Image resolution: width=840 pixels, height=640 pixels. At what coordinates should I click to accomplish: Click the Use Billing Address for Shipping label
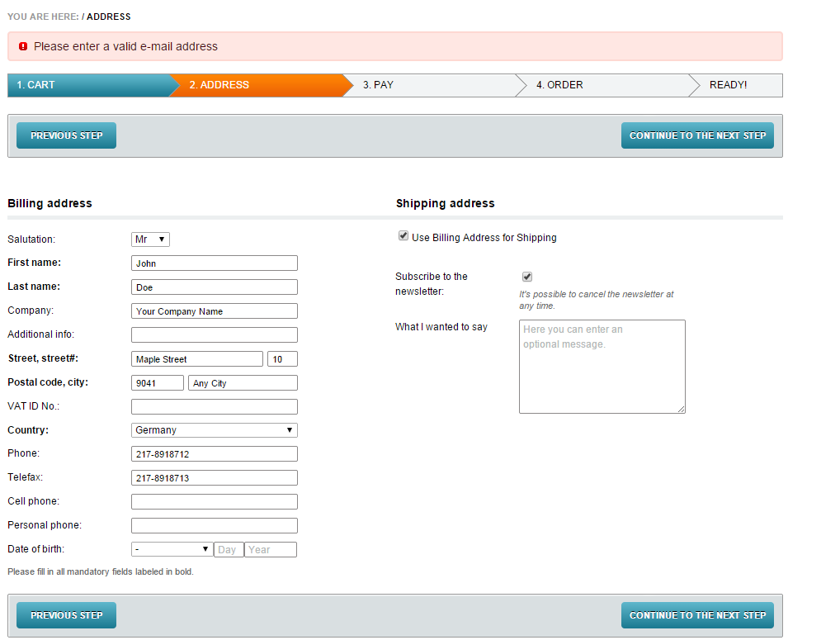point(484,238)
